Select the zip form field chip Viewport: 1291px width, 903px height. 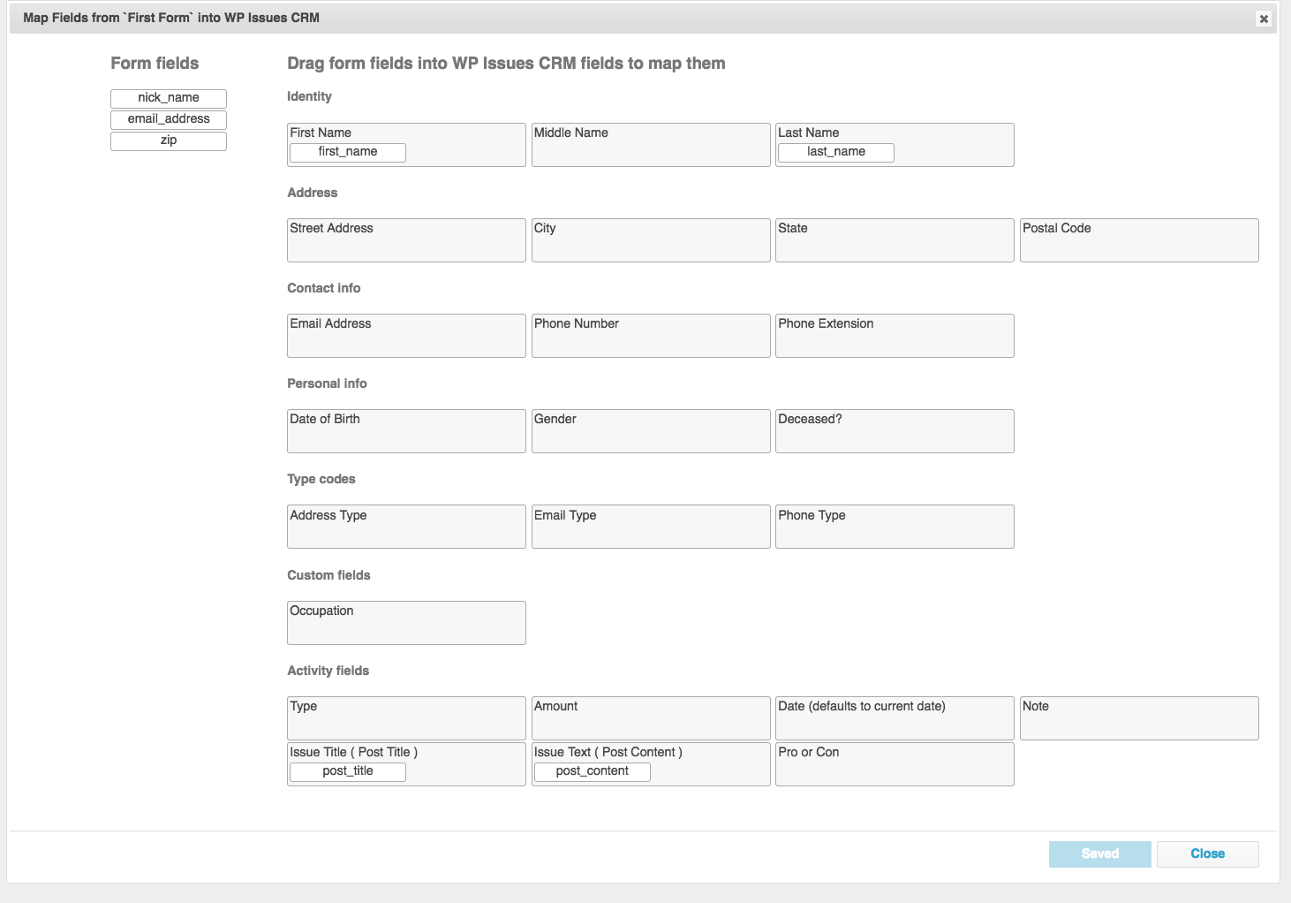(x=169, y=140)
